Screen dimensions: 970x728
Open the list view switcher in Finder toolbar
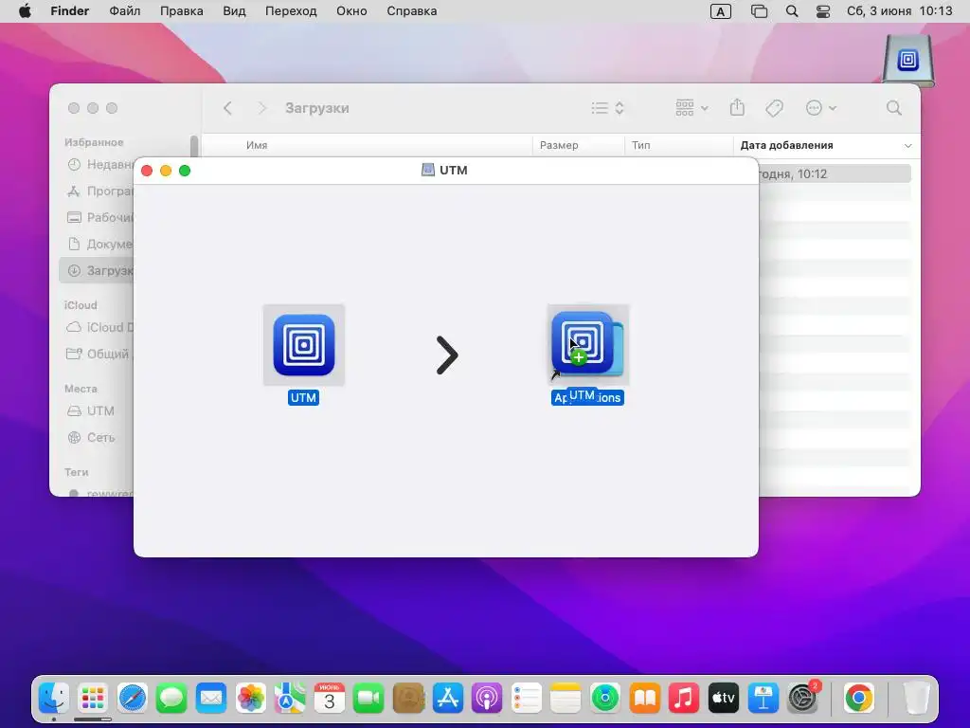[x=607, y=108]
